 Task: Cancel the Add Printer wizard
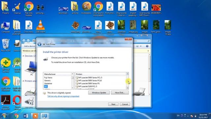(x=125, y=104)
